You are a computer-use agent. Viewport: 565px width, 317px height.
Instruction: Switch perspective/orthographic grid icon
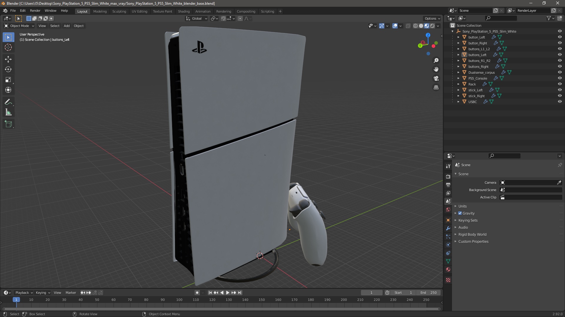(436, 87)
